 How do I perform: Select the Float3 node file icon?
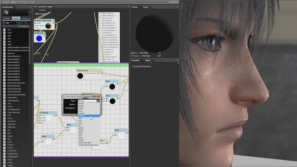coord(4,166)
